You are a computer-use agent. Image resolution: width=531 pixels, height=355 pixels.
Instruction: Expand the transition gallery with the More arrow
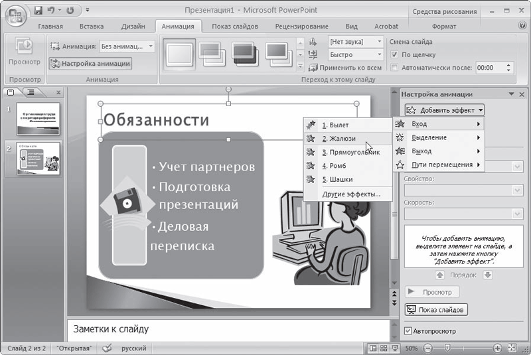click(300, 66)
